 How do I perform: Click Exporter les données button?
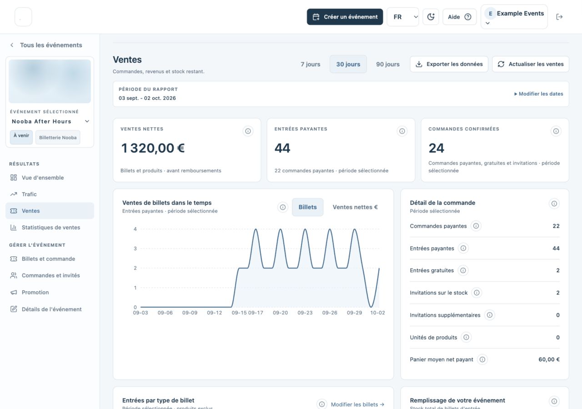coord(449,64)
